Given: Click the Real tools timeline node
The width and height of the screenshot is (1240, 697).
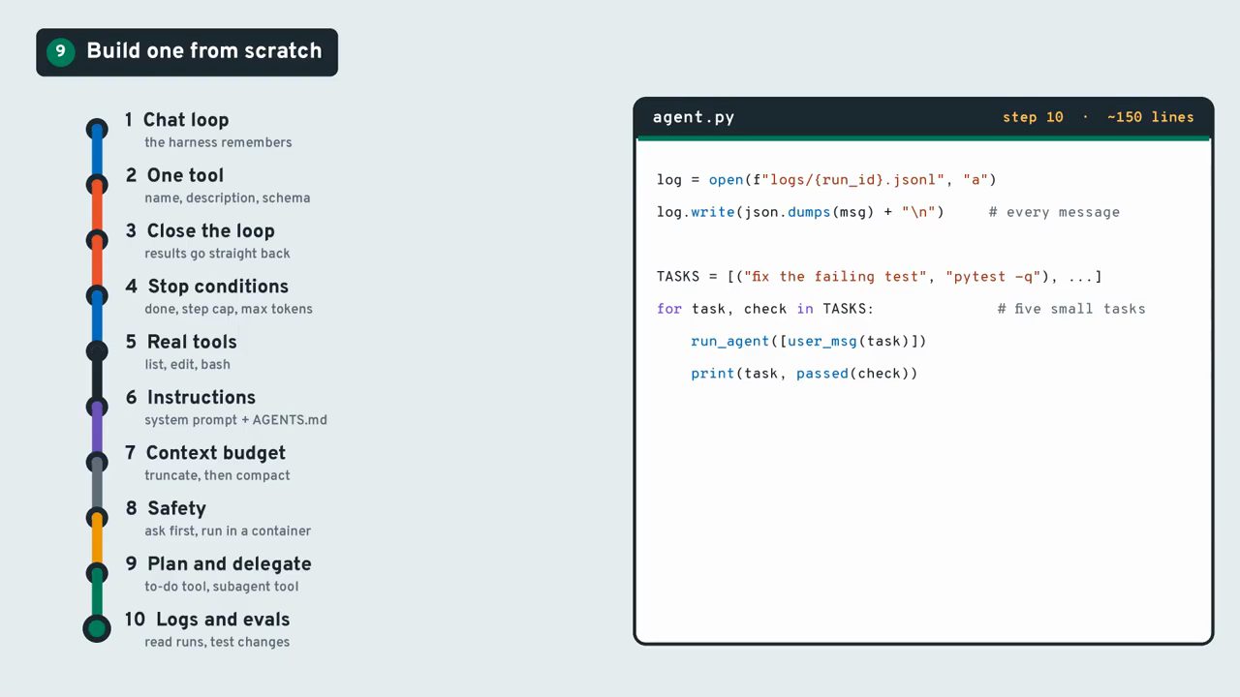Looking at the screenshot, I should (97, 350).
